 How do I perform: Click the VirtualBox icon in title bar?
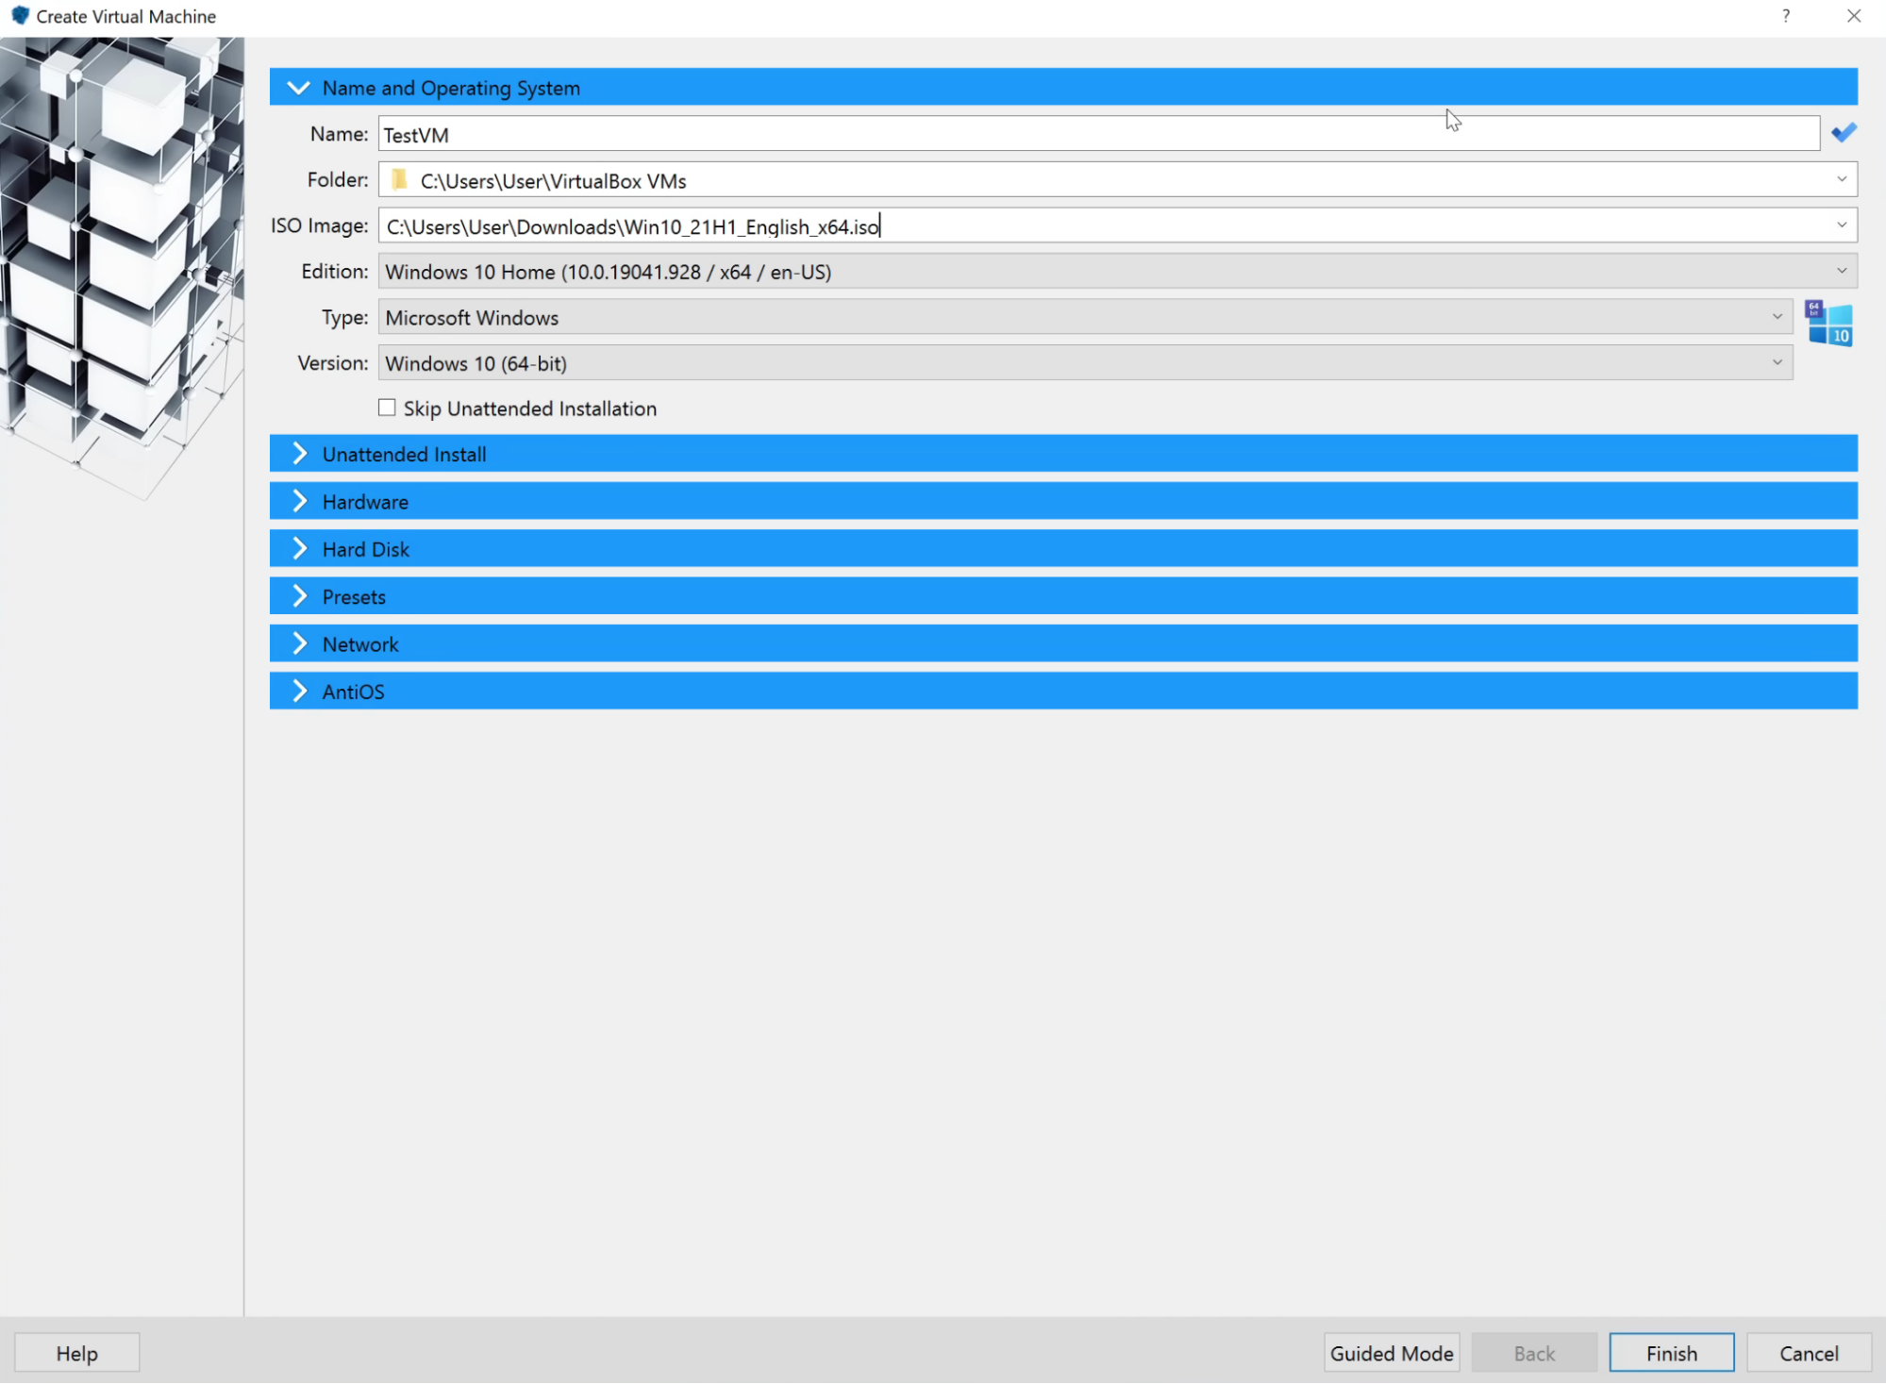pos(20,16)
